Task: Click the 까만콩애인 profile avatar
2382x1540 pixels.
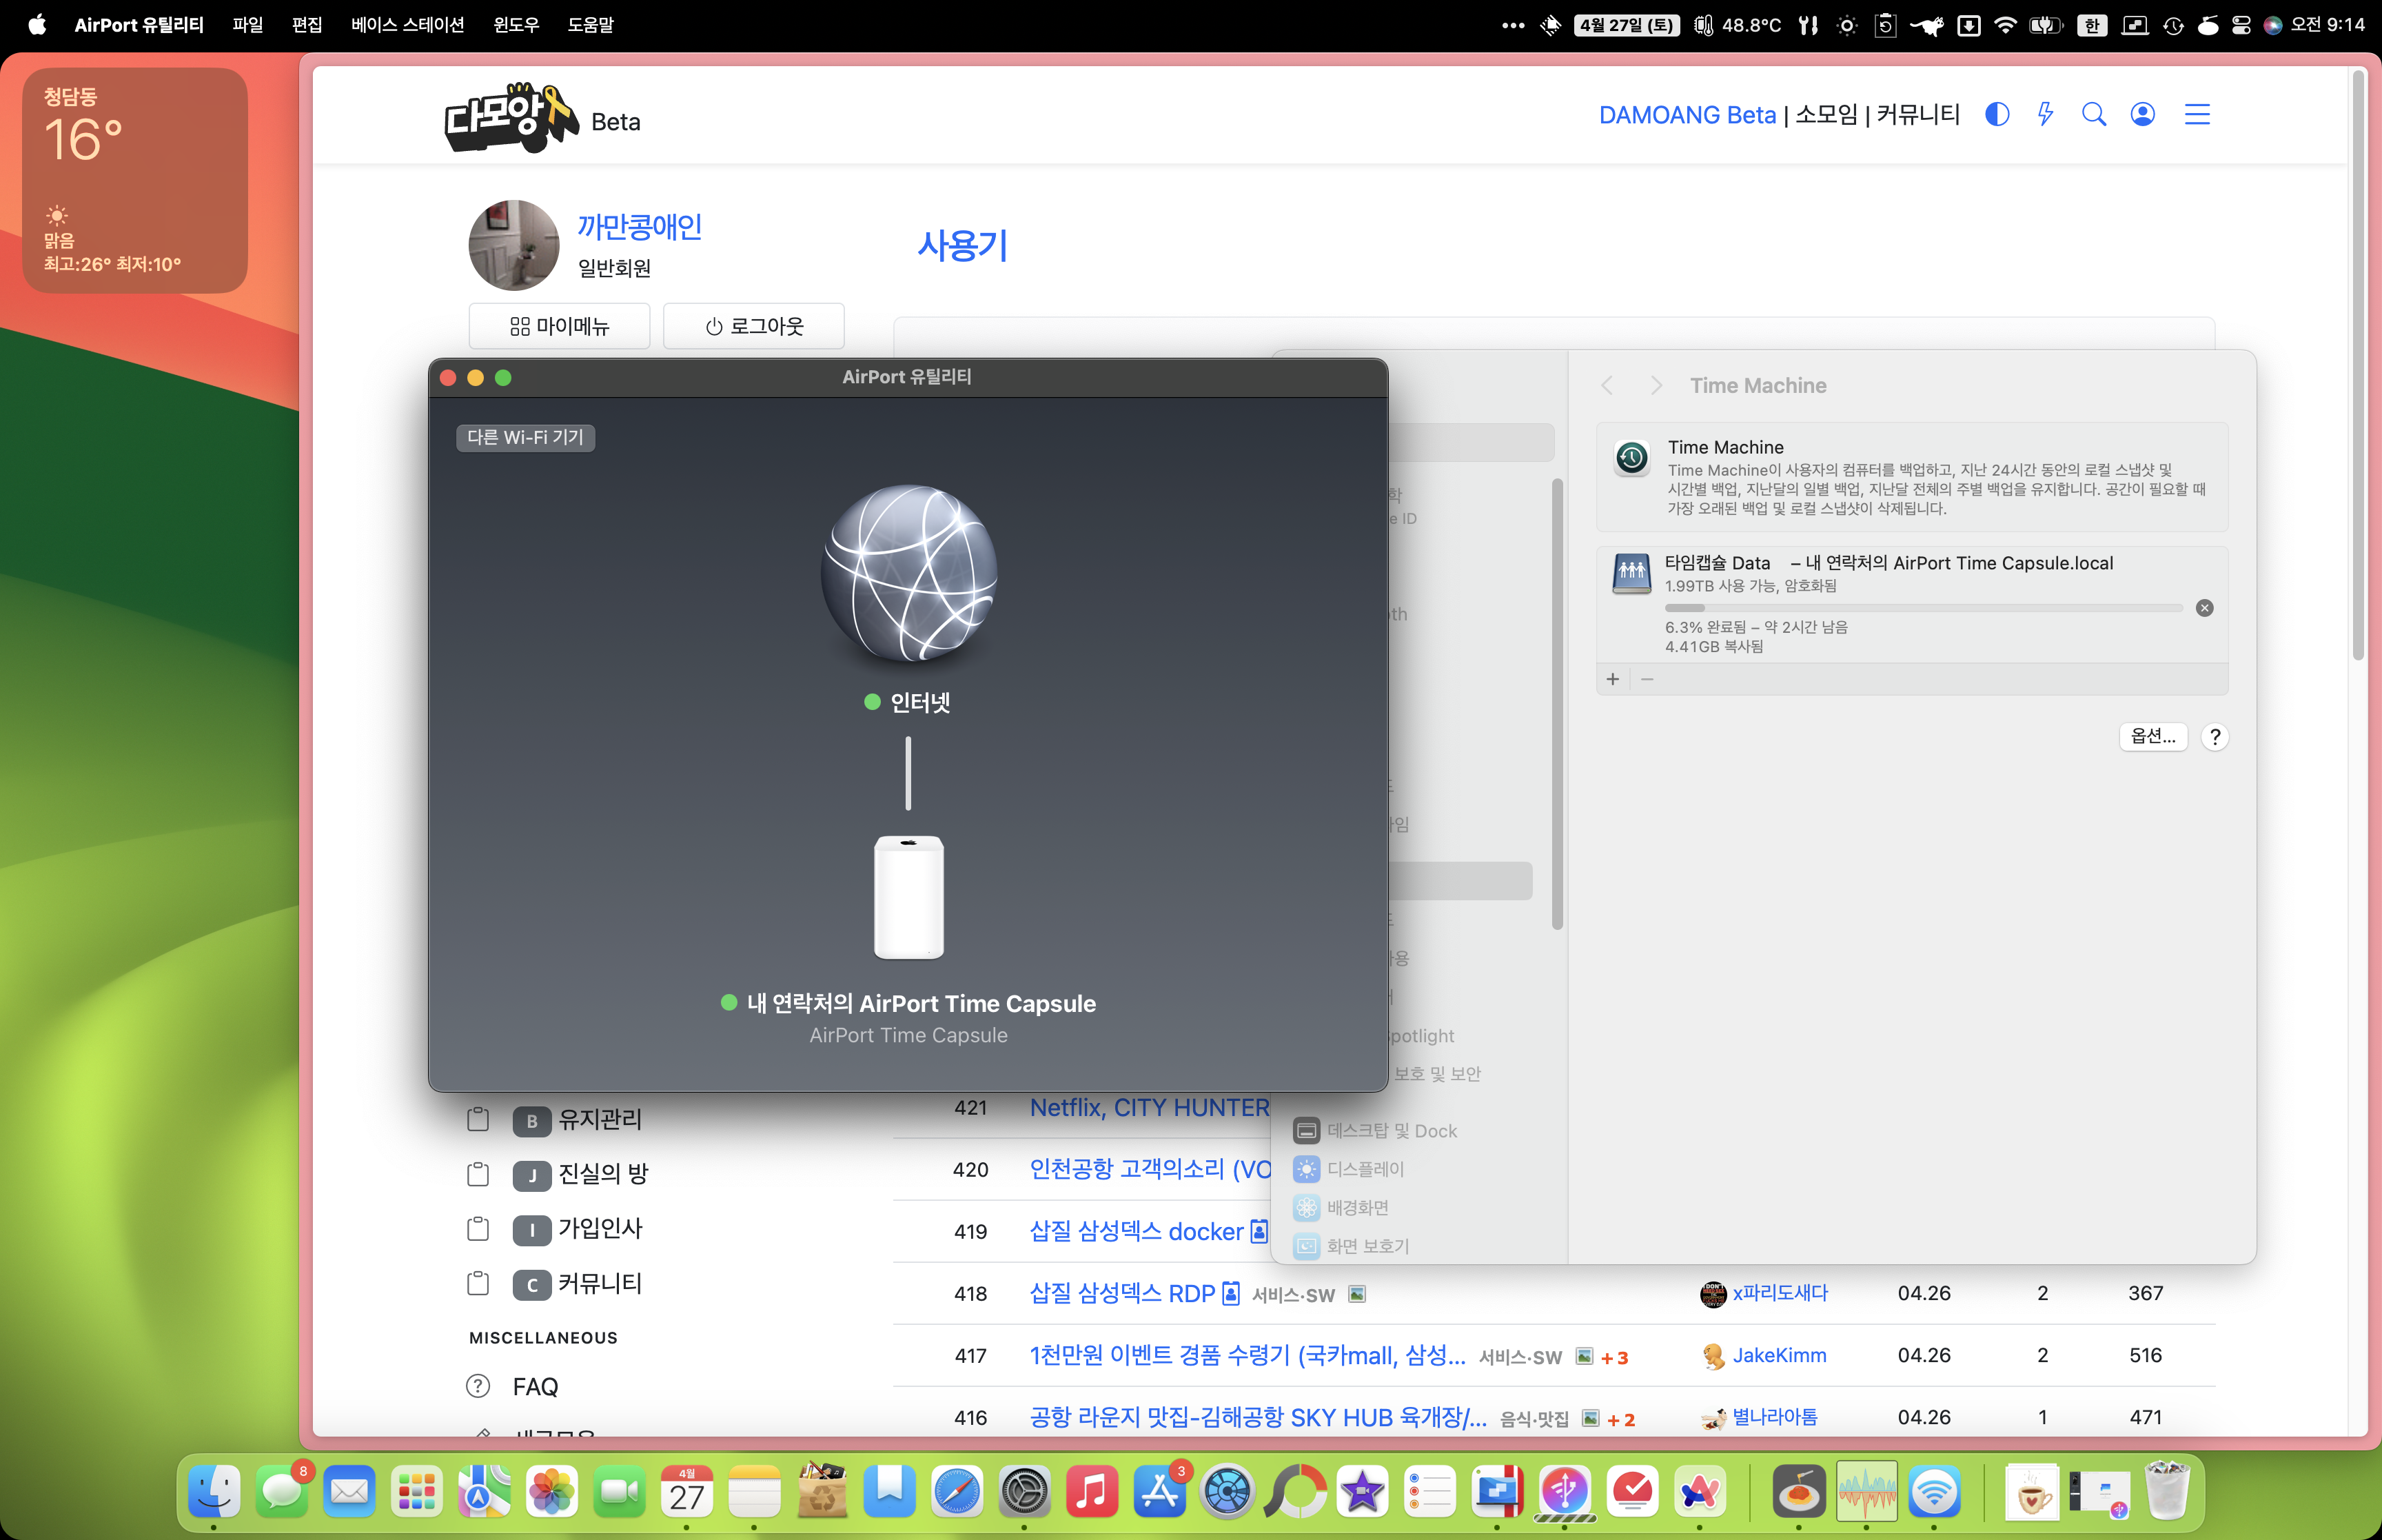Action: click(513, 245)
